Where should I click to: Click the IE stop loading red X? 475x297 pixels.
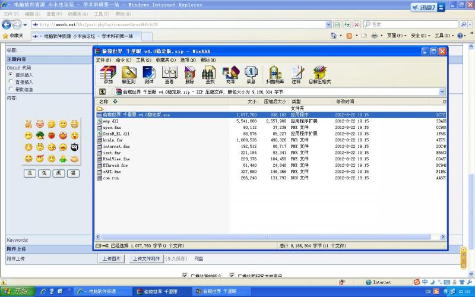coord(357,24)
